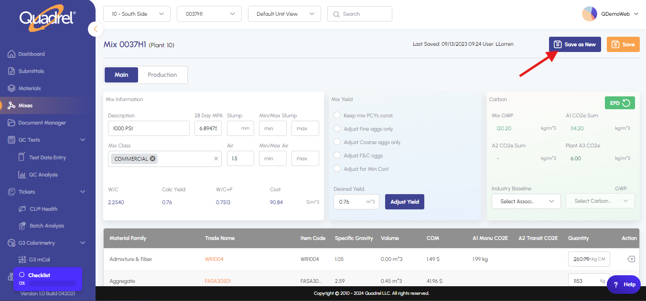The image size is (646, 301).
Task: Select Adjust Fine aggs only option
Action: [337, 129]
